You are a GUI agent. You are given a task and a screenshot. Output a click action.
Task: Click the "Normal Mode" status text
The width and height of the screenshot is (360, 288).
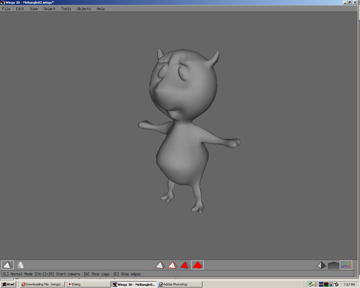click(21, 274)
